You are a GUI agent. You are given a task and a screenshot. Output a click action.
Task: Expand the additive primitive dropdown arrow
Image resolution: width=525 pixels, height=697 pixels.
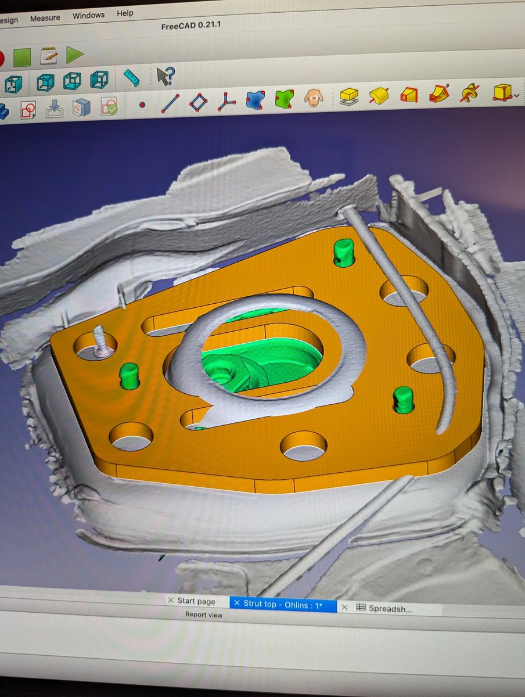pyautogui.click(x=517, y=96)
